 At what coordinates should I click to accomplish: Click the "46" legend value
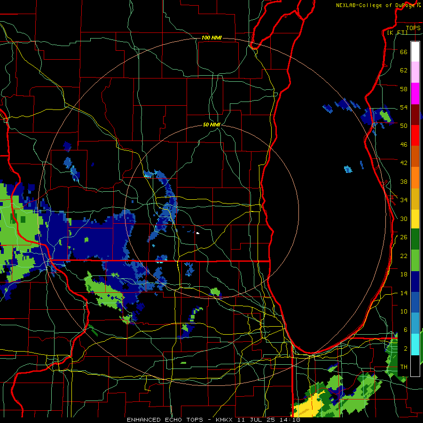[404, 145]
